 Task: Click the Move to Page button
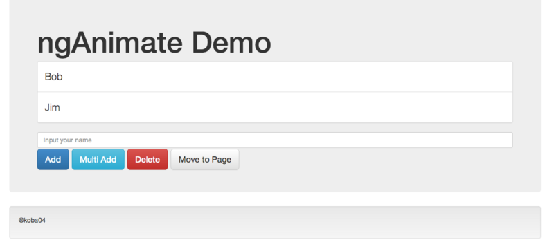(205, 159)
